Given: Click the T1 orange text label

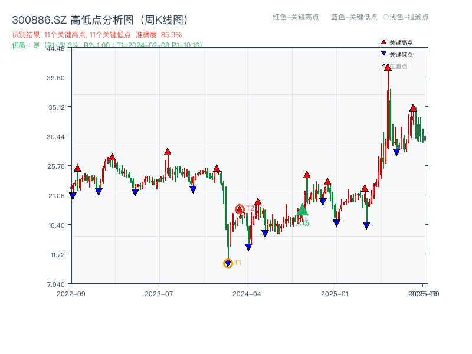Looking at the screenshot, I should [x=238, y=263].
